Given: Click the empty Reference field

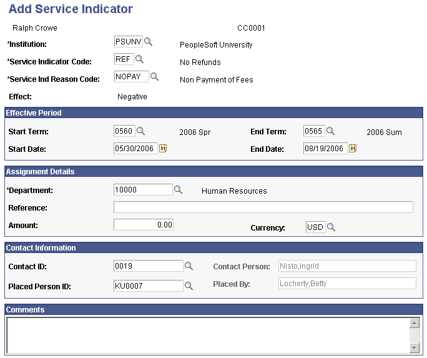Looking at the screenshot, I should point(263,207).
